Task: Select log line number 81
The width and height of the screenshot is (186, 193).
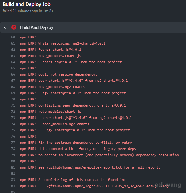Action: [x=13, y=167]
